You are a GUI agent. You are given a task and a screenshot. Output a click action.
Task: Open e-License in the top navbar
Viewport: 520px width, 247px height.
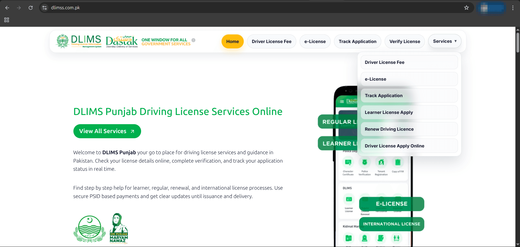[315, 41]
